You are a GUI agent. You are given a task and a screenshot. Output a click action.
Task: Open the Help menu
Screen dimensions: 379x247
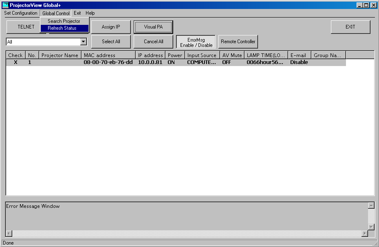[90, 13]
